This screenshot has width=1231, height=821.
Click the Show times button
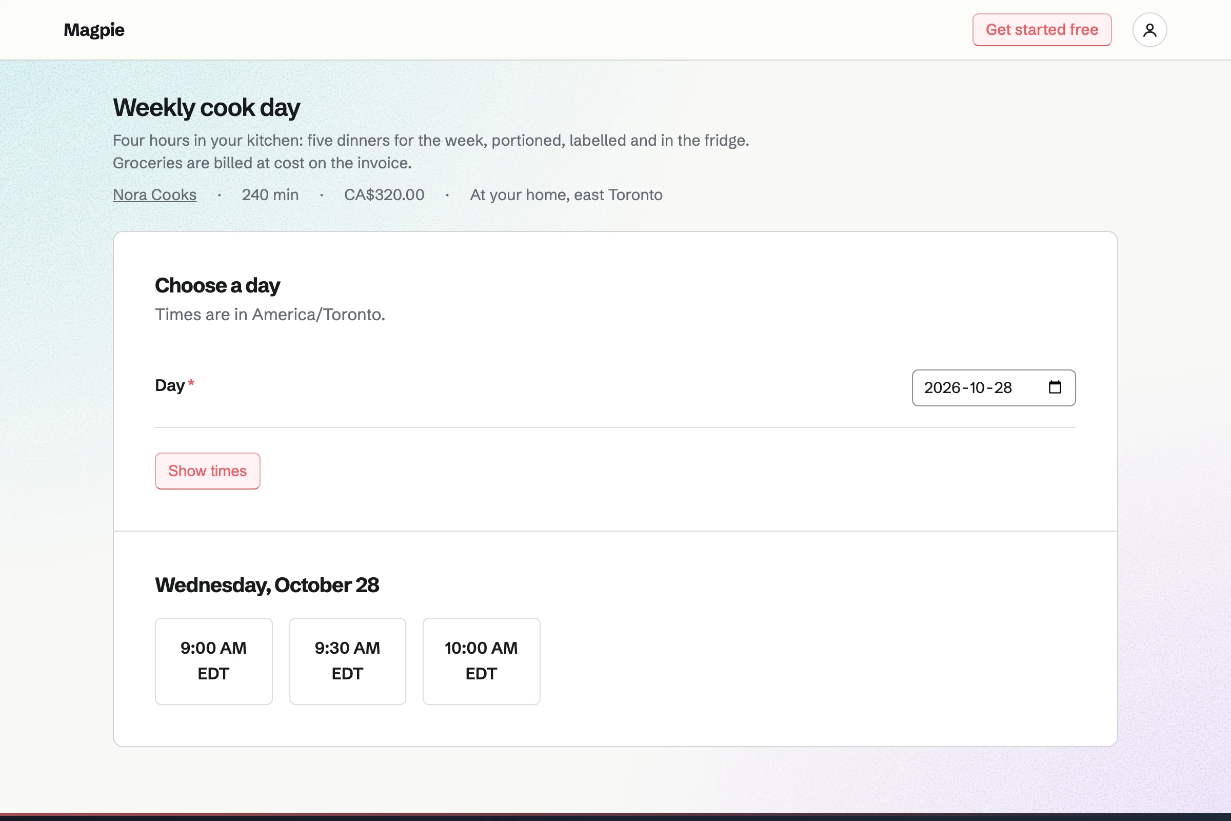pos(208,471)
